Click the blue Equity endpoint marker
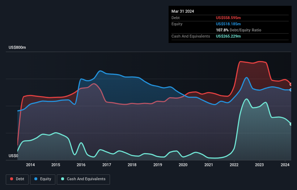Screen dimensions: 297x190 point(291,90)
